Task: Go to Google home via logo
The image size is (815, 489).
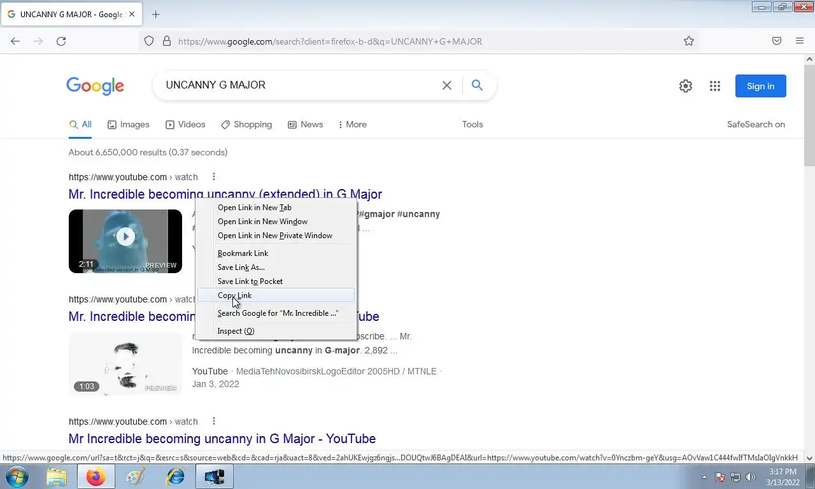Action: pos(95,86)
